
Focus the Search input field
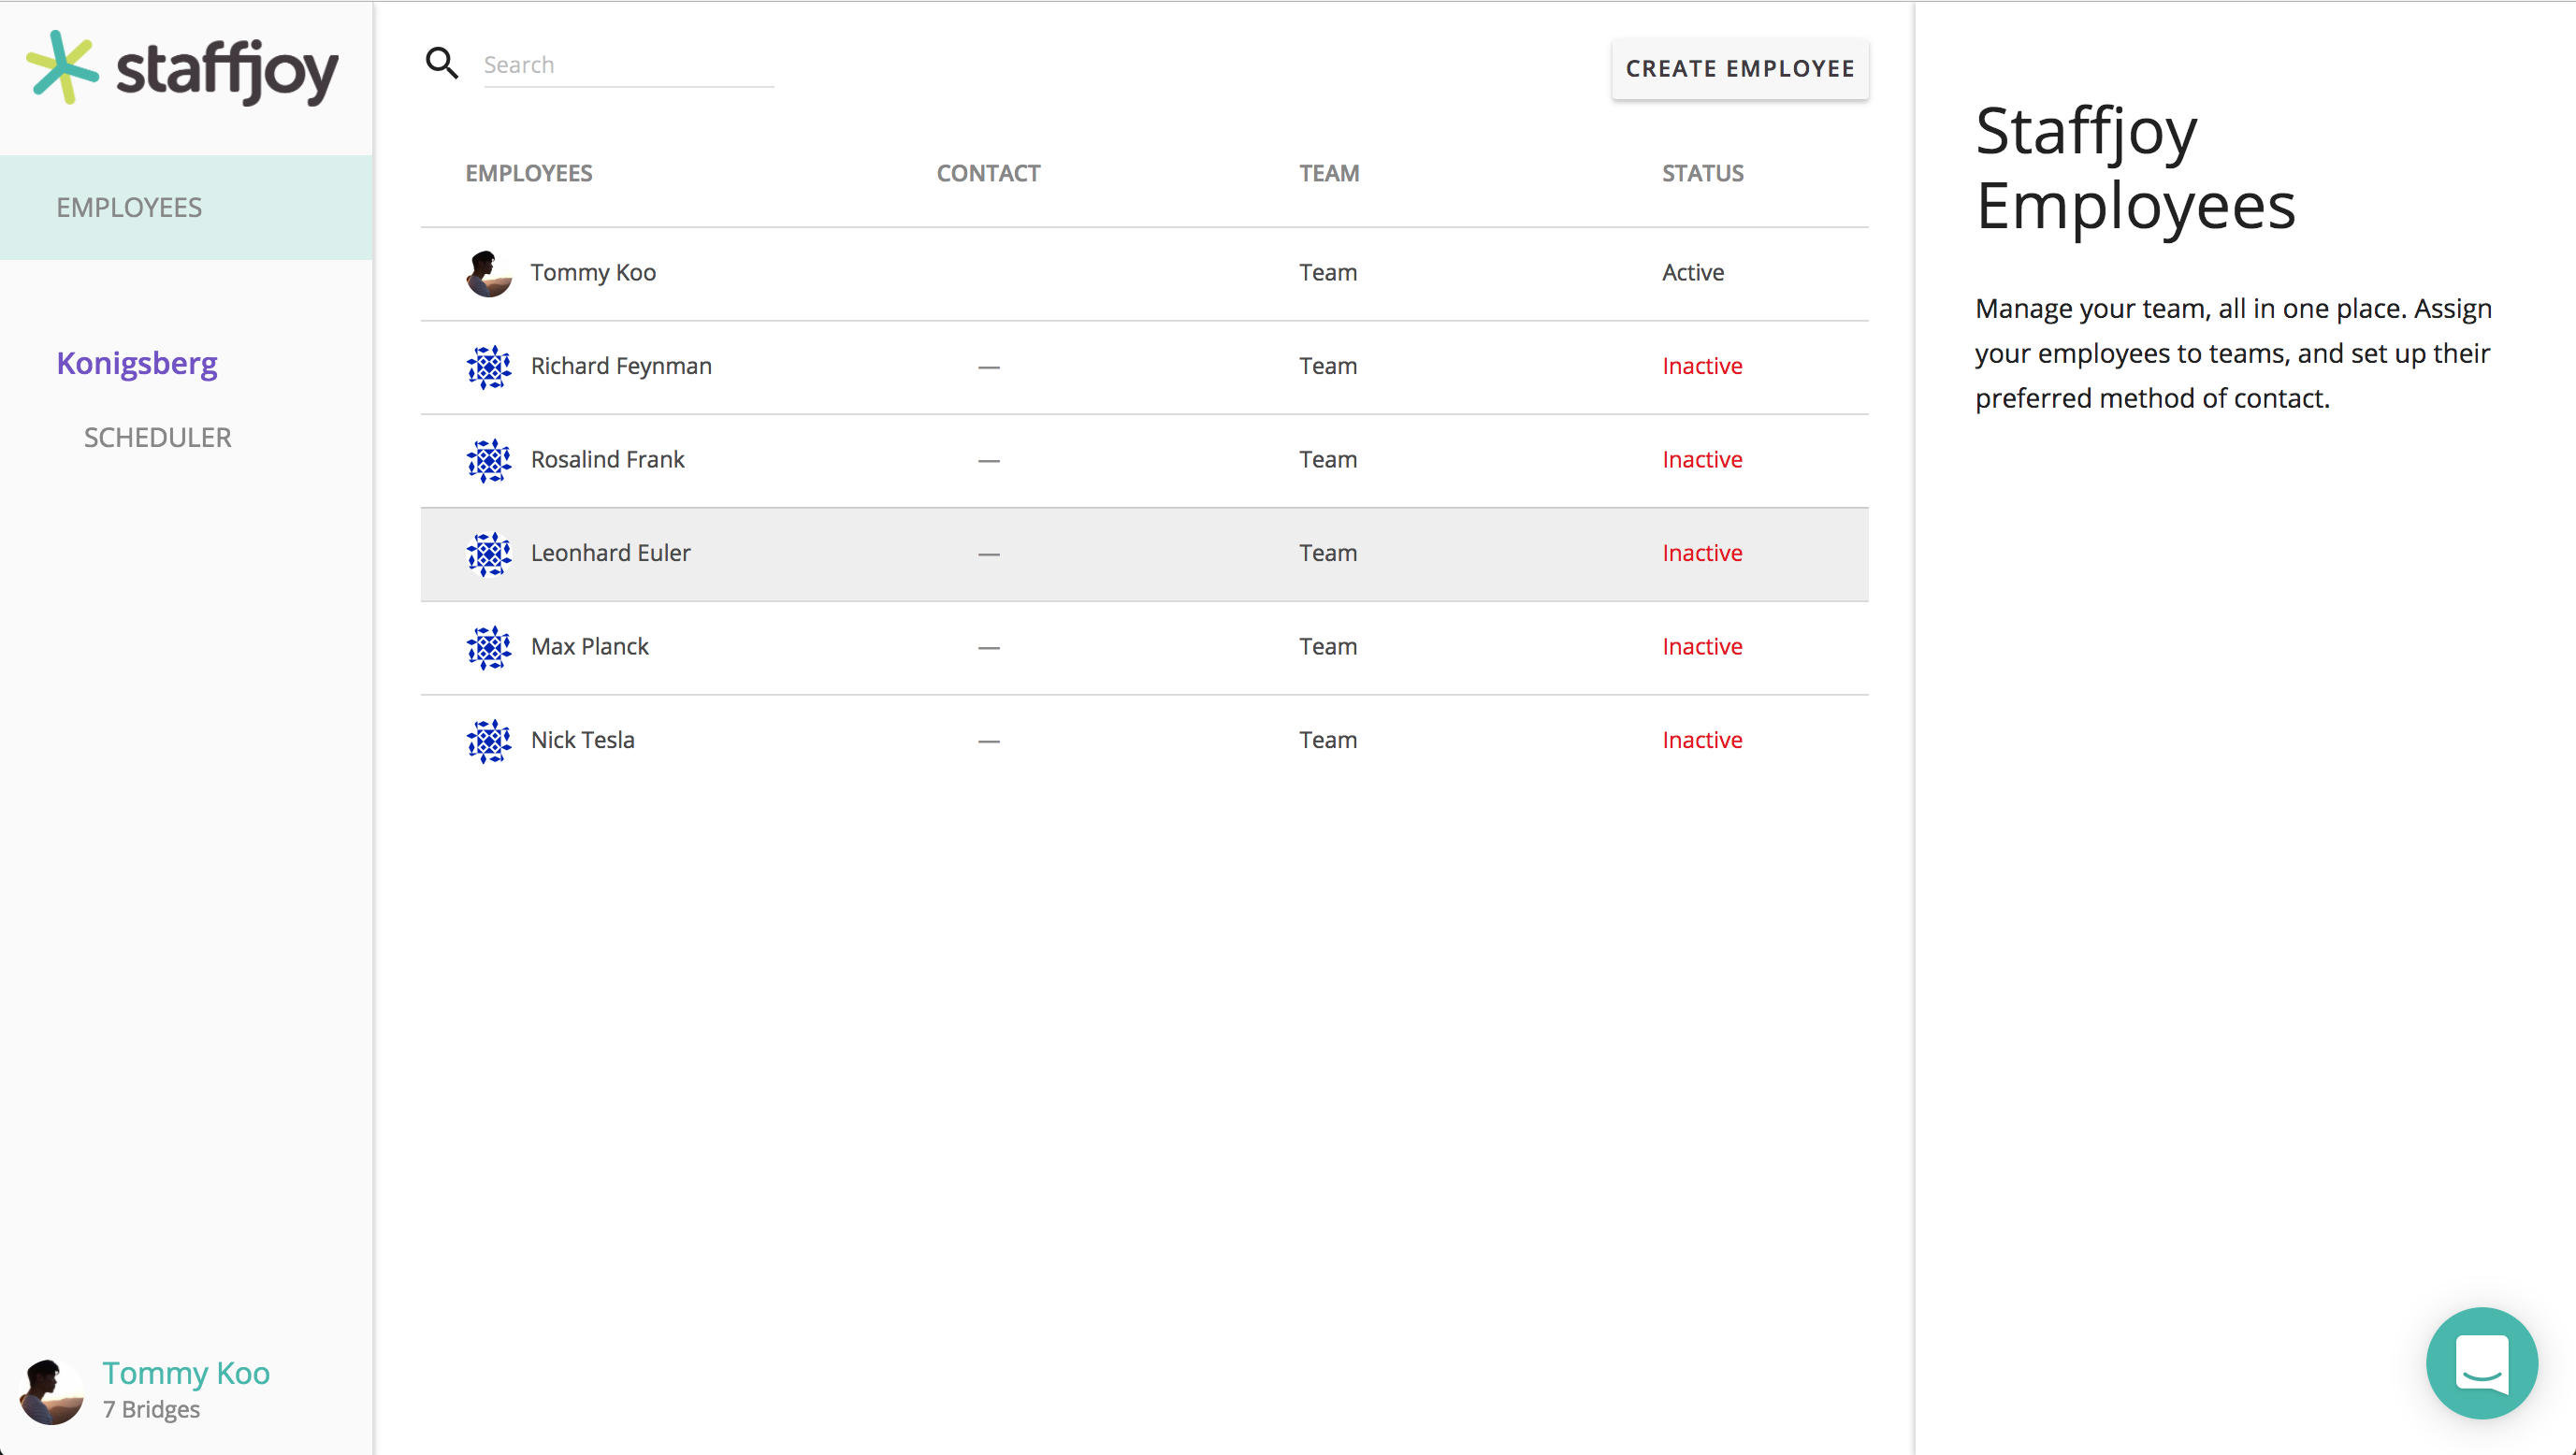click(628, 66)
